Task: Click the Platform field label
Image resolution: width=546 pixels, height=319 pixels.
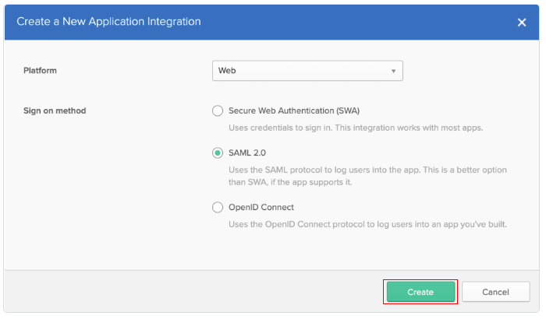Action: (x=40, y=71)
